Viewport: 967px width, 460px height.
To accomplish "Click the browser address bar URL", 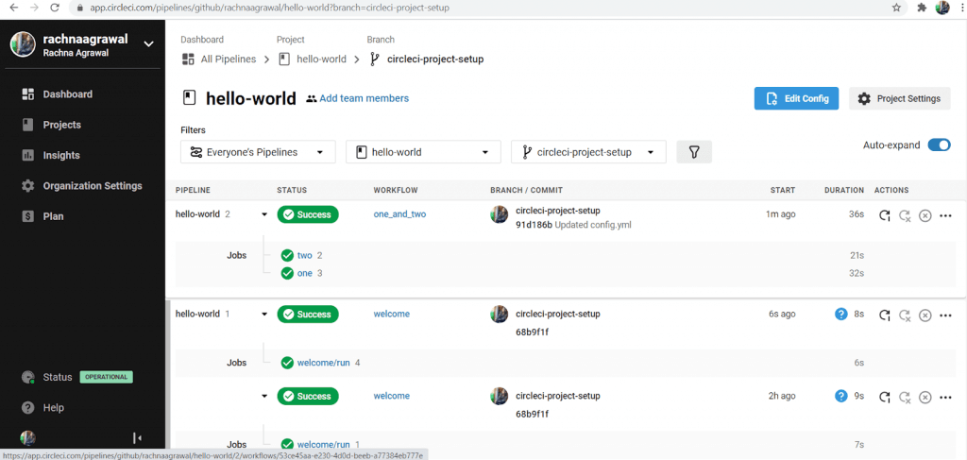I will click(268, 8).
